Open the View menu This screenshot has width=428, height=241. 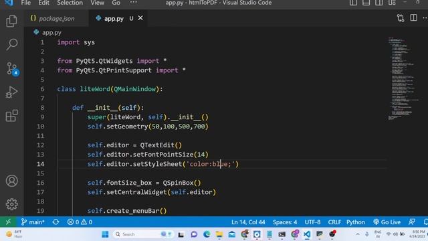click(x=98, y=3)
